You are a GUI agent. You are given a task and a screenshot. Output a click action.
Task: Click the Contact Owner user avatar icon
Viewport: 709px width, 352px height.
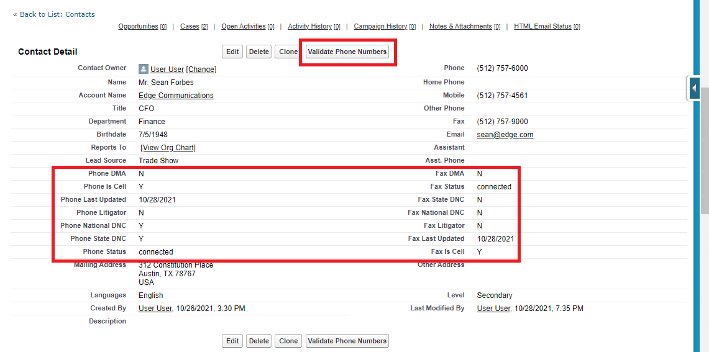point(144,69)
